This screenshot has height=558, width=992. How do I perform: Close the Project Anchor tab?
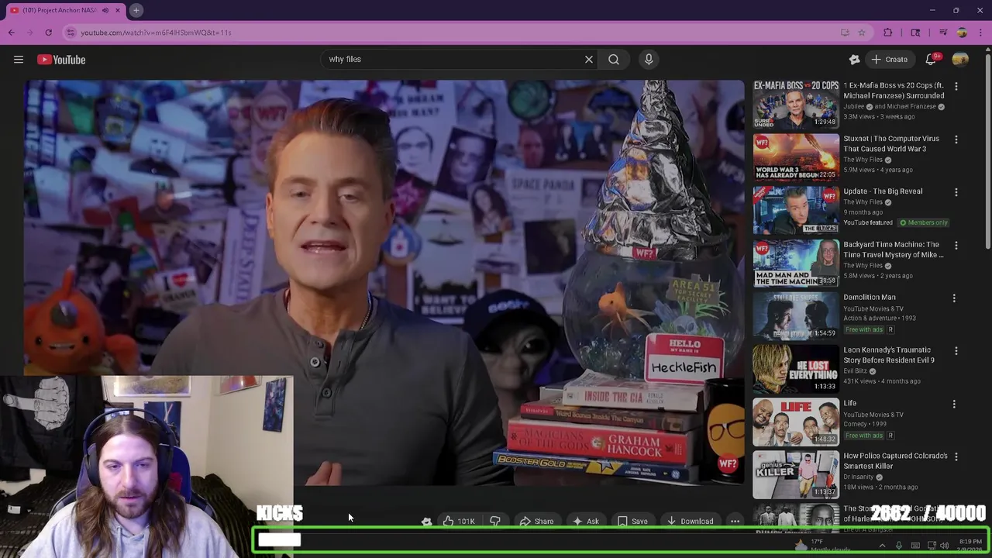click(x=118, y=11)
